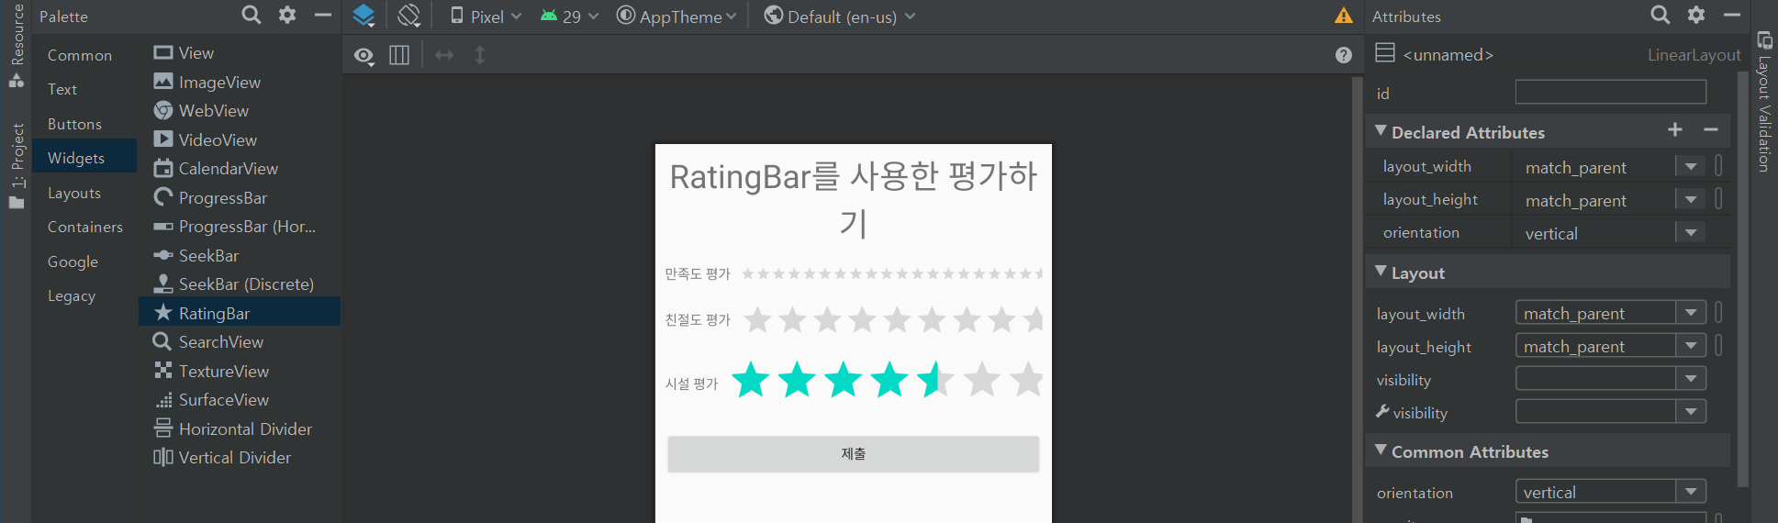
Task: Remove declared attribute with minus icon
Action: [x=1711, y=130]
